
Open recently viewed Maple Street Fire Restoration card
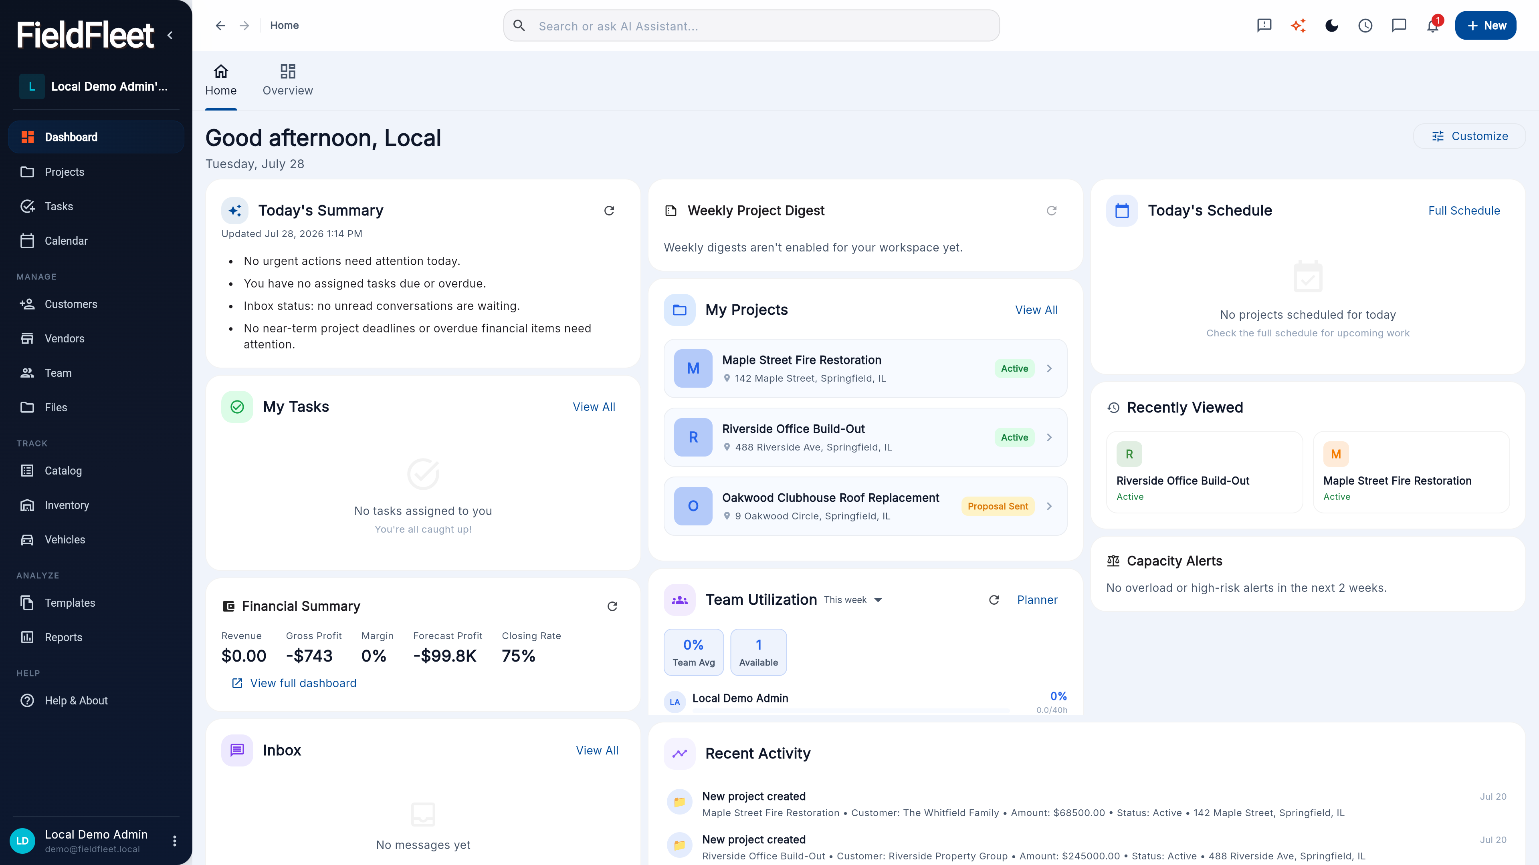coord(1411,472)
